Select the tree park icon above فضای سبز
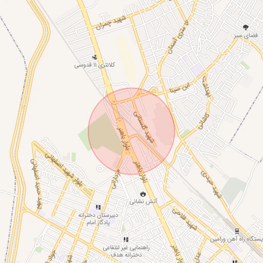Viewport: 263px width, 263px height. point(246,27)
